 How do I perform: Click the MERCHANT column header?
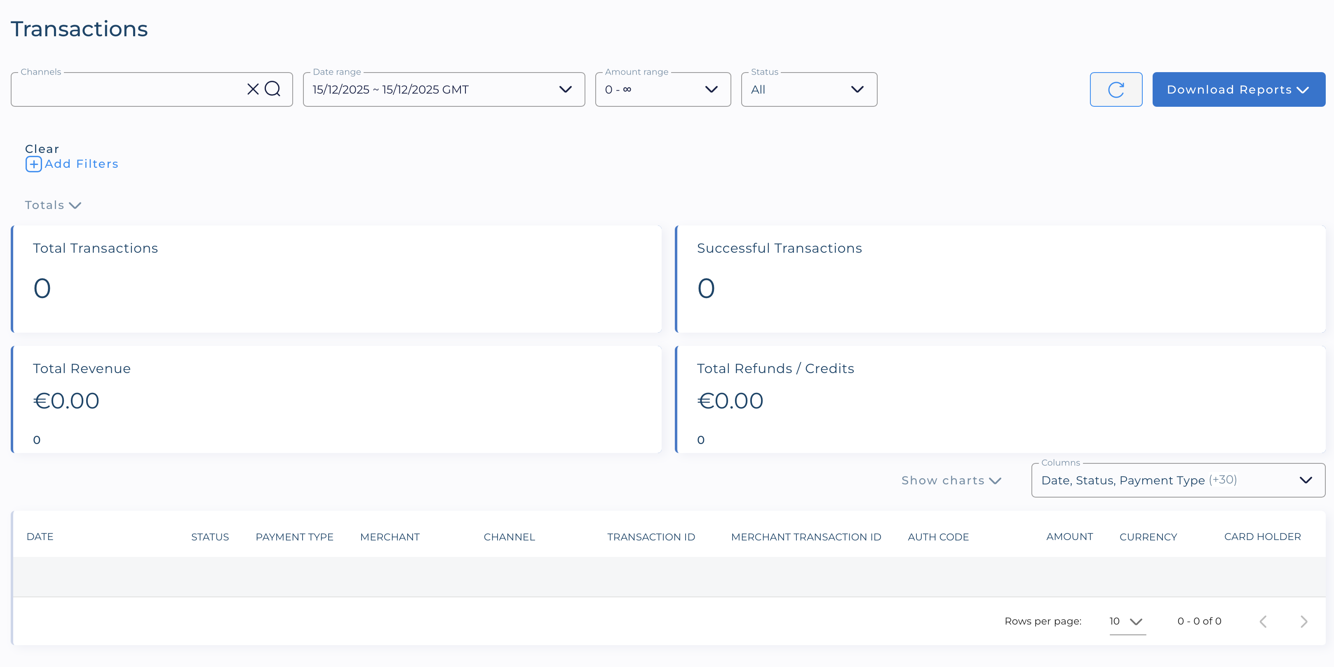390,537
